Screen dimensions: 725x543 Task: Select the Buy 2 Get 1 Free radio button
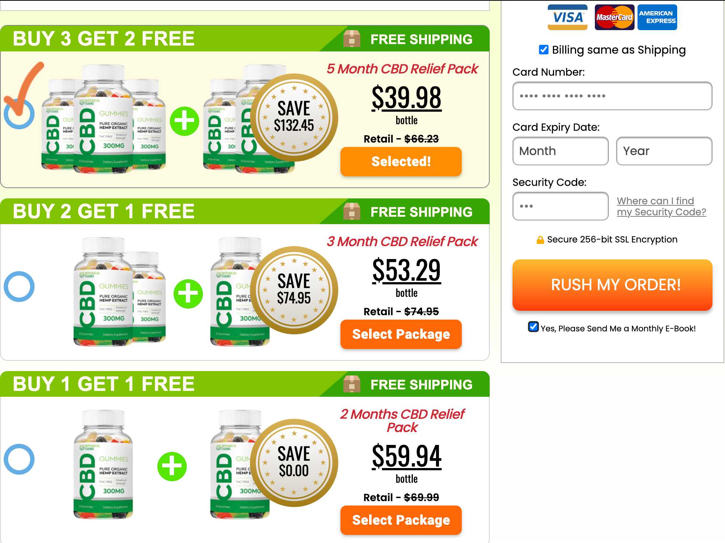coord(19,287)
